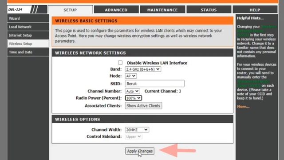Viewport: 284px width, 160px height.
Task: Click the 'WIRELEES OPTIONS' heading
Action: coord(78,120)
